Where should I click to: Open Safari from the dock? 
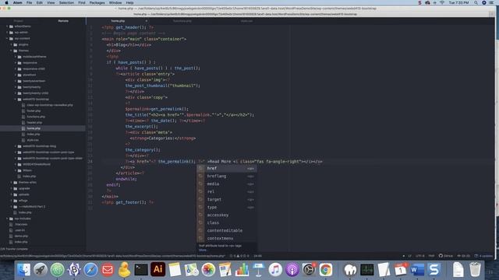(90, 270)
